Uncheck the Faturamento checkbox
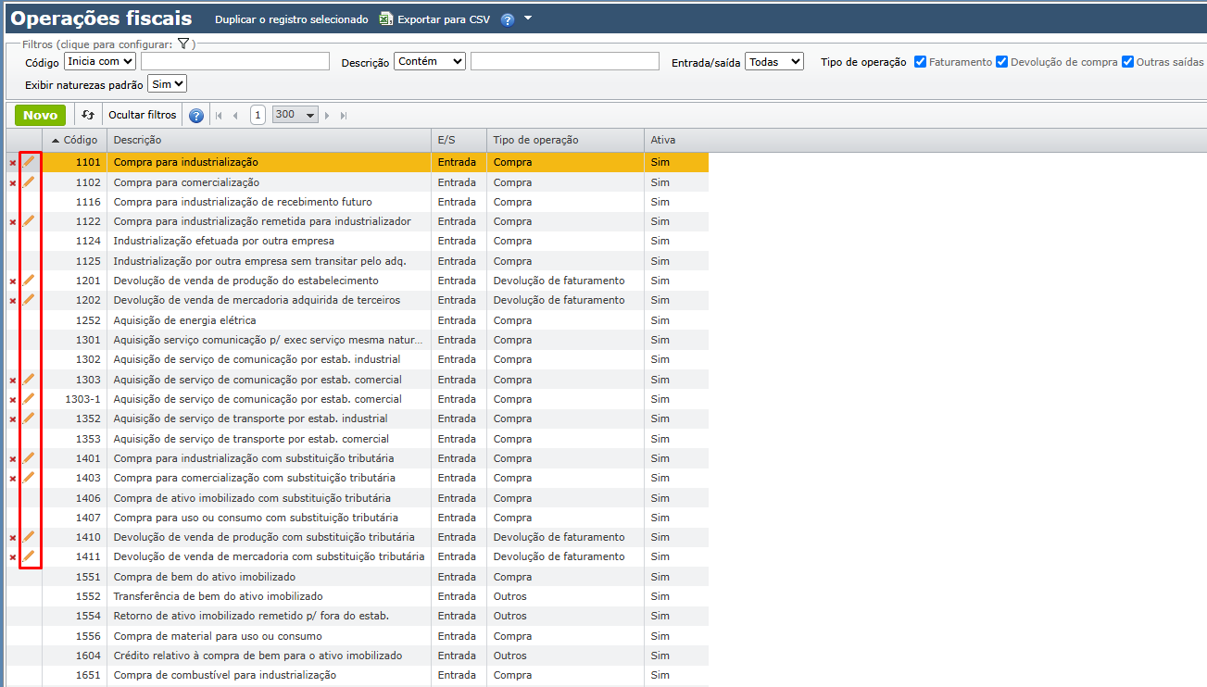1207x687 pixels. 920,62
